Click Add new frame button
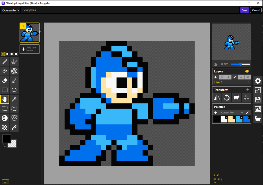 coord(30,49)
